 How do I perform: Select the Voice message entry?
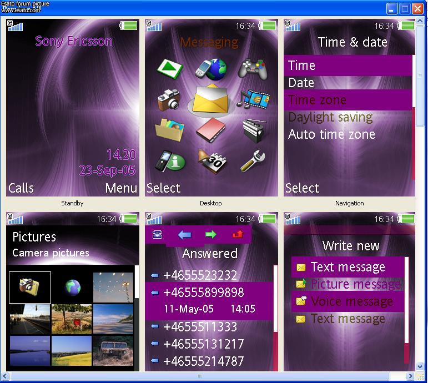pos(348,301)
